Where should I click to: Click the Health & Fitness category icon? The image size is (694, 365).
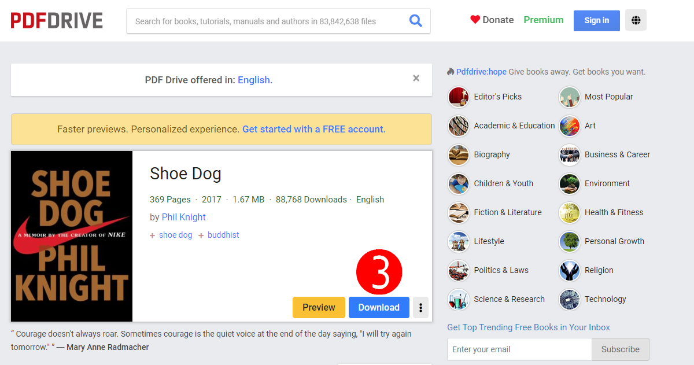570,212
